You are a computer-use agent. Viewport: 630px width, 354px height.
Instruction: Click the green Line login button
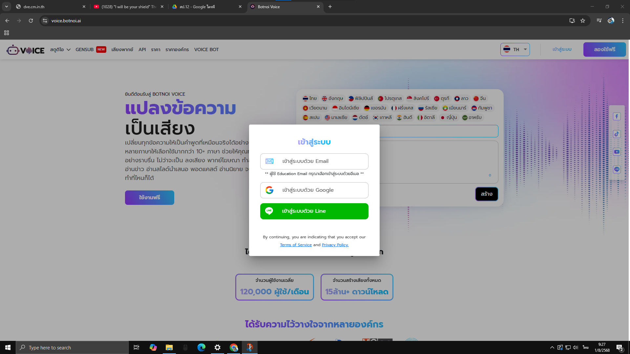pos(314,211)
